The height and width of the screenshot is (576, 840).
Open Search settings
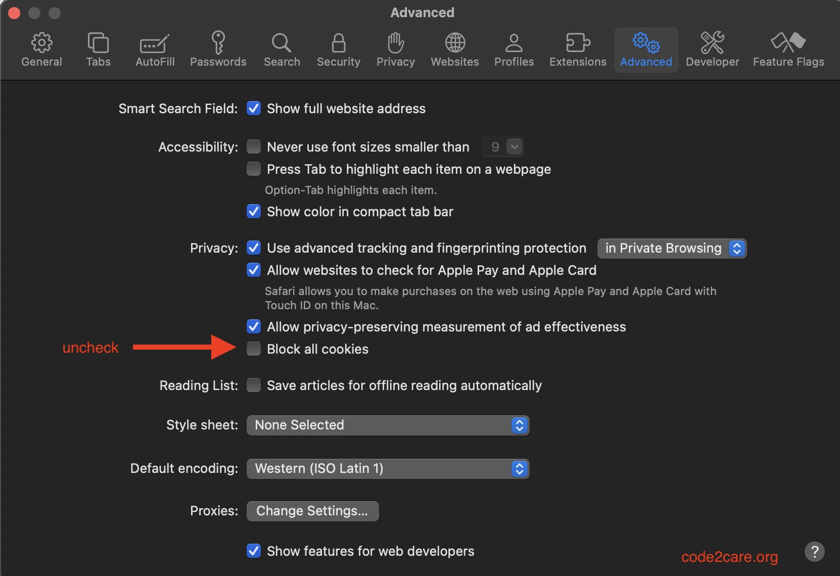pos(282,49)
